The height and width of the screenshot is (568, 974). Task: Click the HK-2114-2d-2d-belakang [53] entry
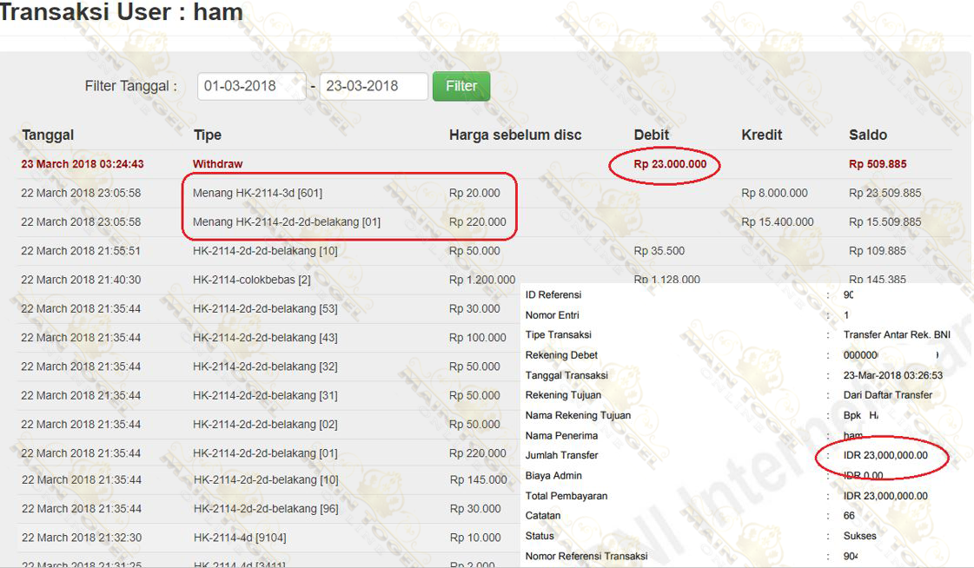265,308
